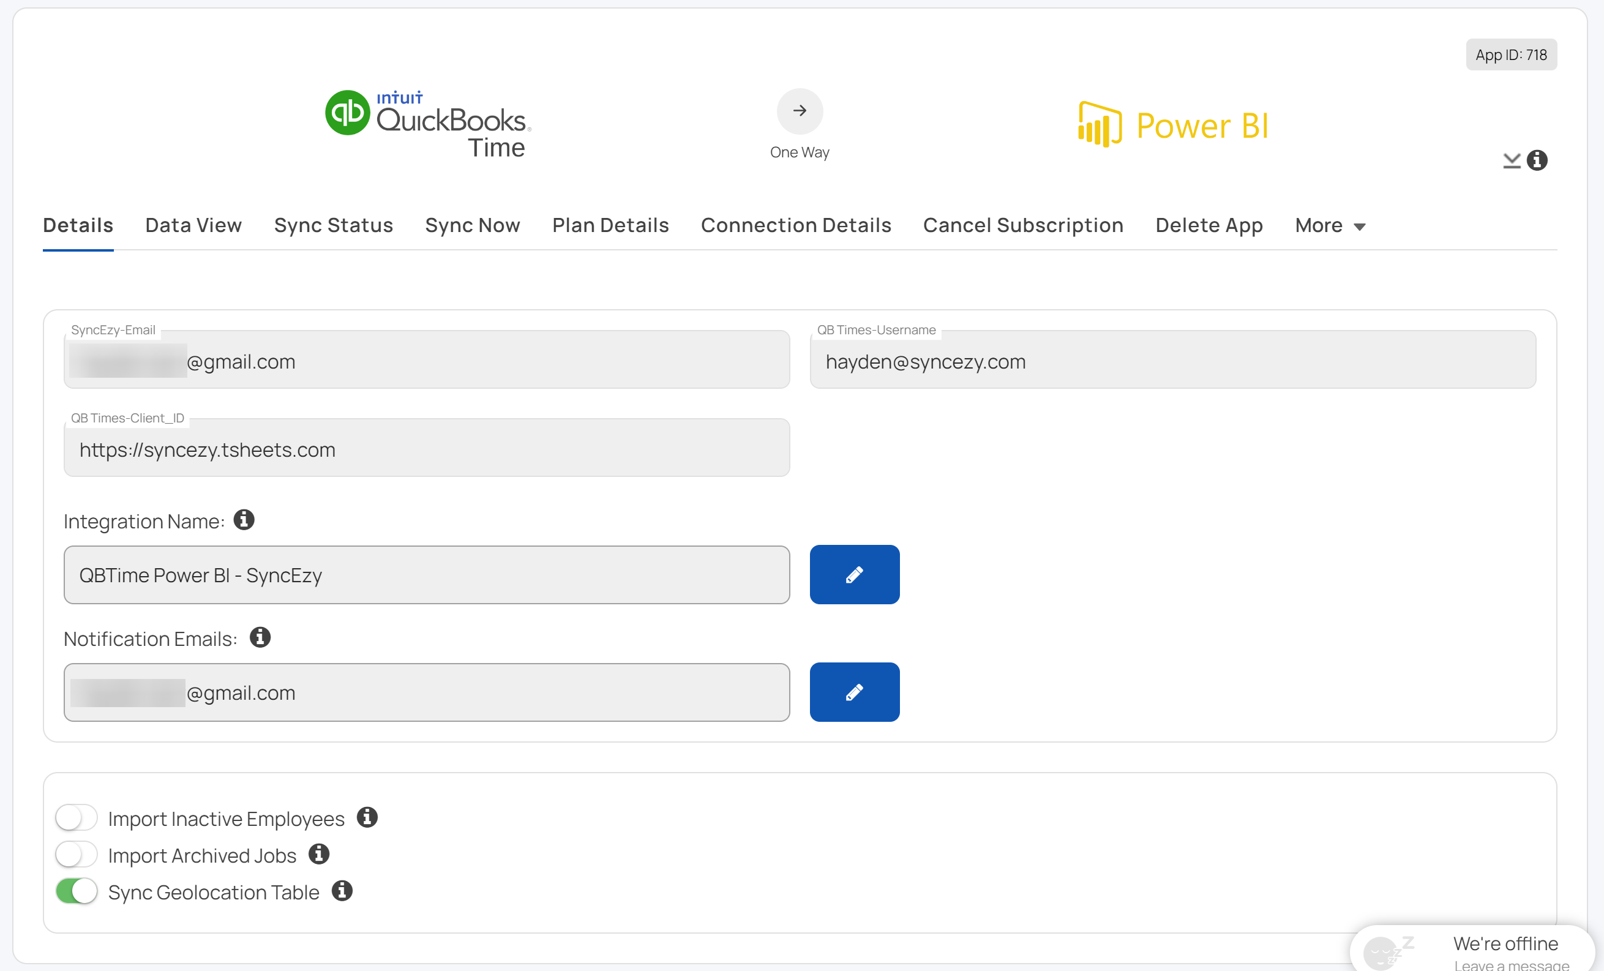
Task: Click pencil edit button for Notification Emails
Action: click(x=854, y=692)
